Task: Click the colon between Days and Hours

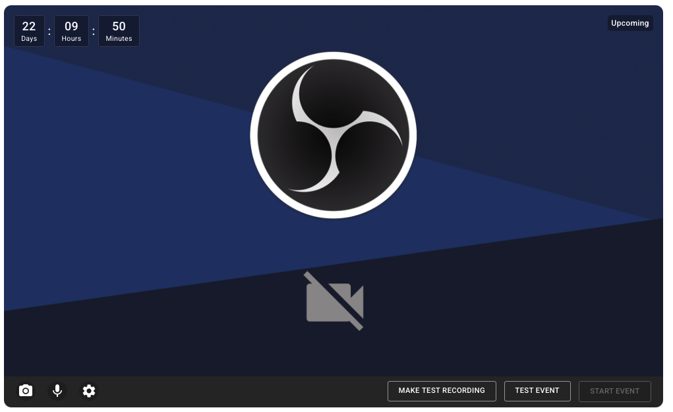Action: 49,31
